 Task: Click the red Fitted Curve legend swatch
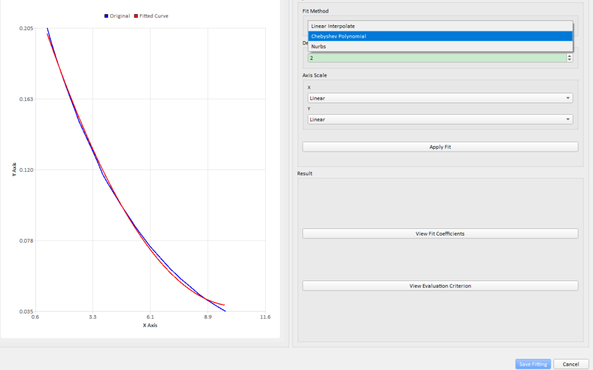pos(136,16)
